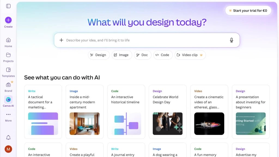Click the purple Create plus button
The width and height of the screenshot is (279, 157).
click(x=8, y=20)
